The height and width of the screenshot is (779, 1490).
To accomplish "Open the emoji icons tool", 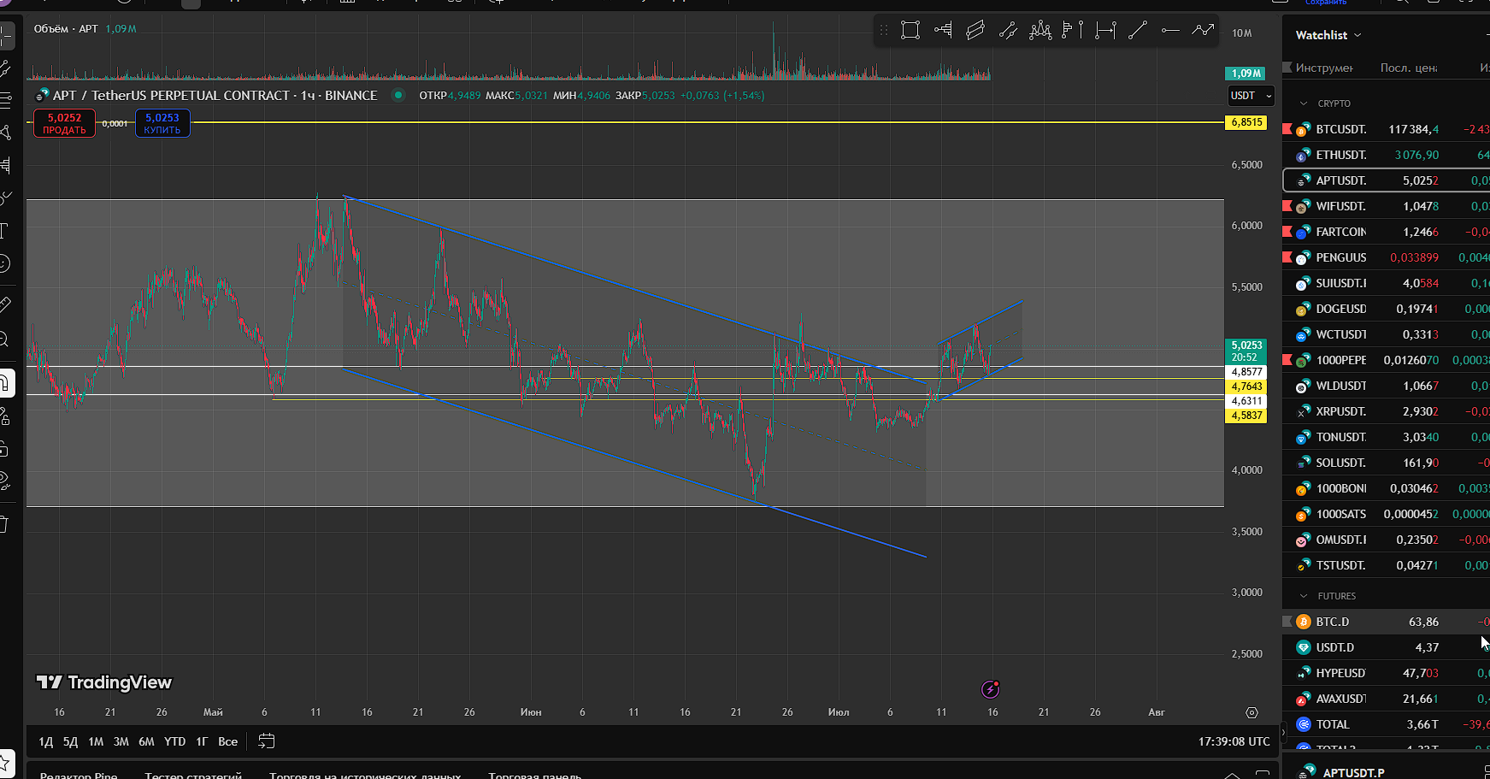I will 6,263.
